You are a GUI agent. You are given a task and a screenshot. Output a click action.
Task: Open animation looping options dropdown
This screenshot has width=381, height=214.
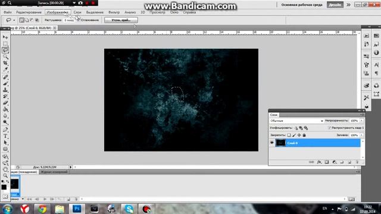(23, 199)
